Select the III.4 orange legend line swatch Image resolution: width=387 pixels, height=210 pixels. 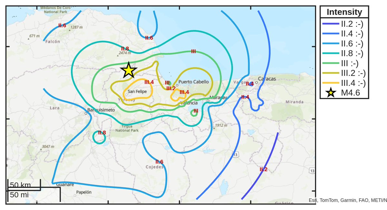click(331, 83)
